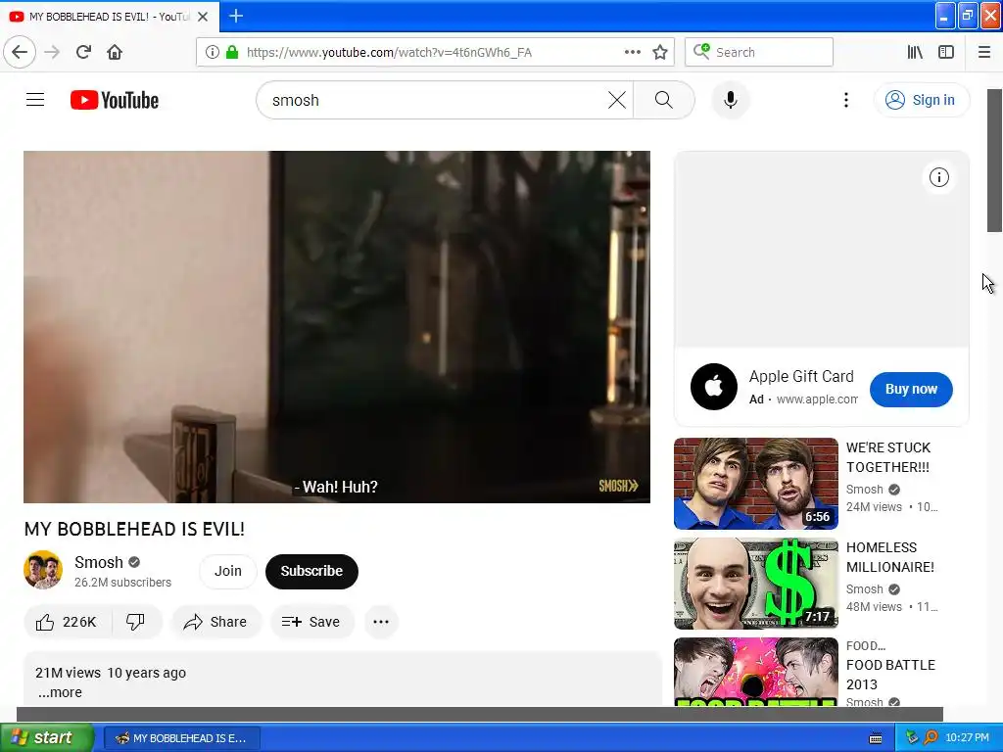1003x752 pixels.
Task: Click the SMOSH watermark in video
Action: (618, 486)
